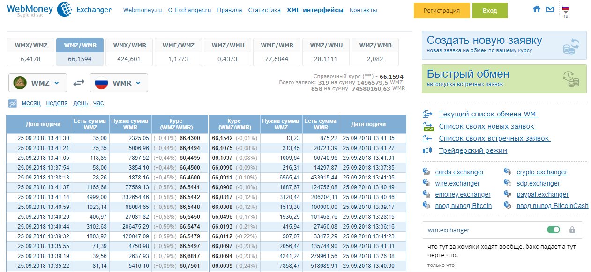
Task: Open the paypal.exchanger link
Action: coord(543,194)
